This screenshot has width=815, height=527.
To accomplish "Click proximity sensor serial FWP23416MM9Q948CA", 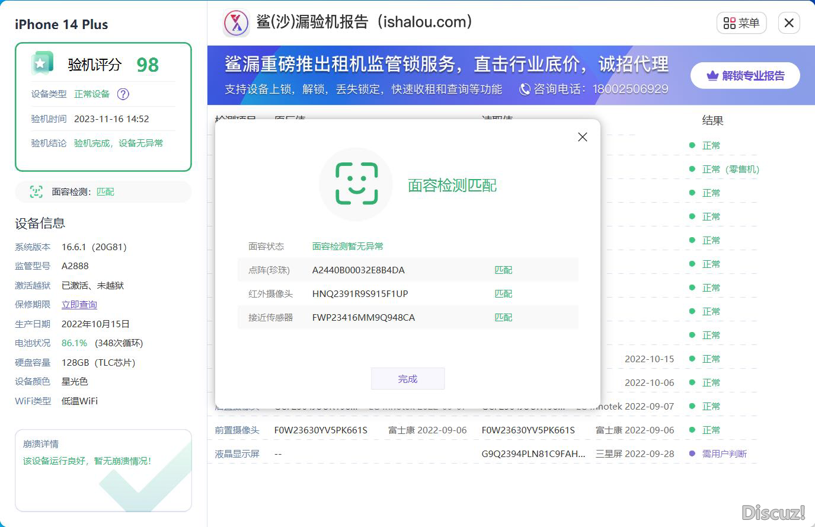I will point(364,318).
